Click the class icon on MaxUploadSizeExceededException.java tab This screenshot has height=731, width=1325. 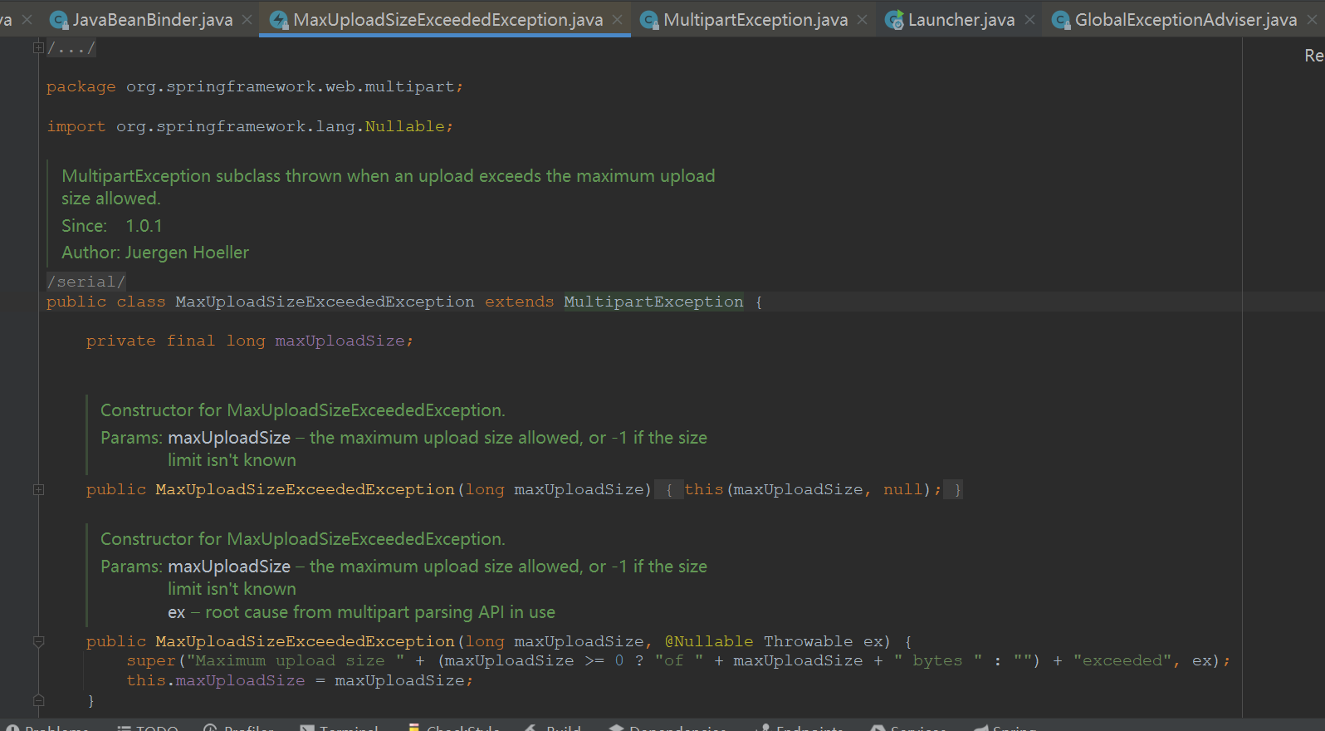pyautogui.click(x=279, y=20)
